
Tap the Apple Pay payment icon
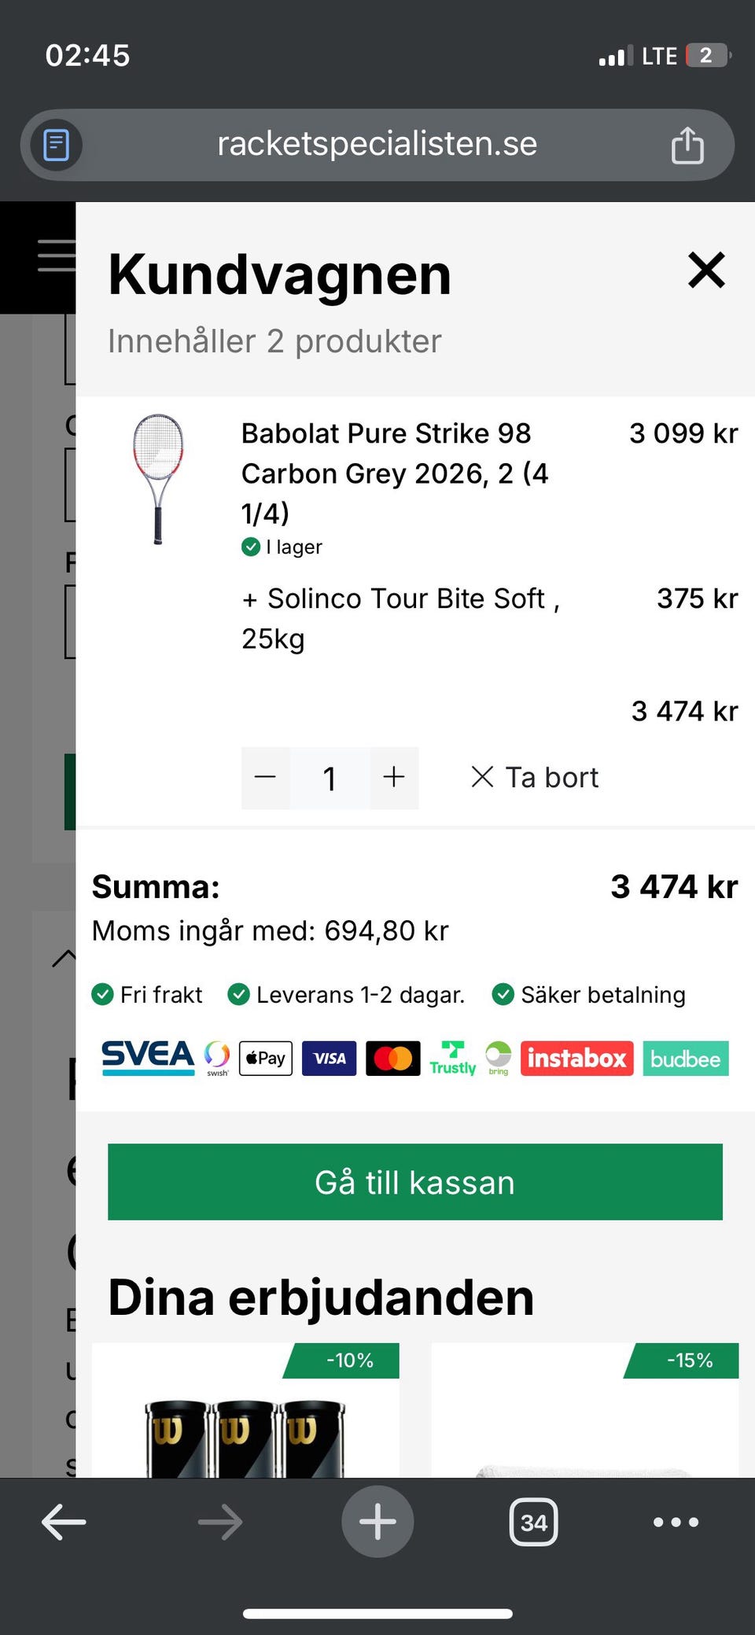point(266,1059)
